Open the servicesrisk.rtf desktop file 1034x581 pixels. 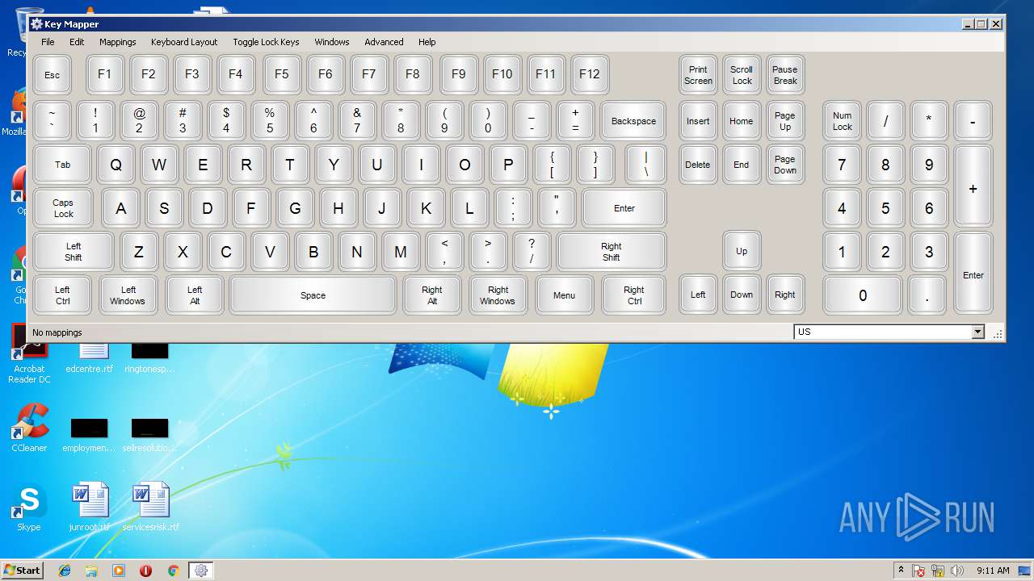(151, 508)
